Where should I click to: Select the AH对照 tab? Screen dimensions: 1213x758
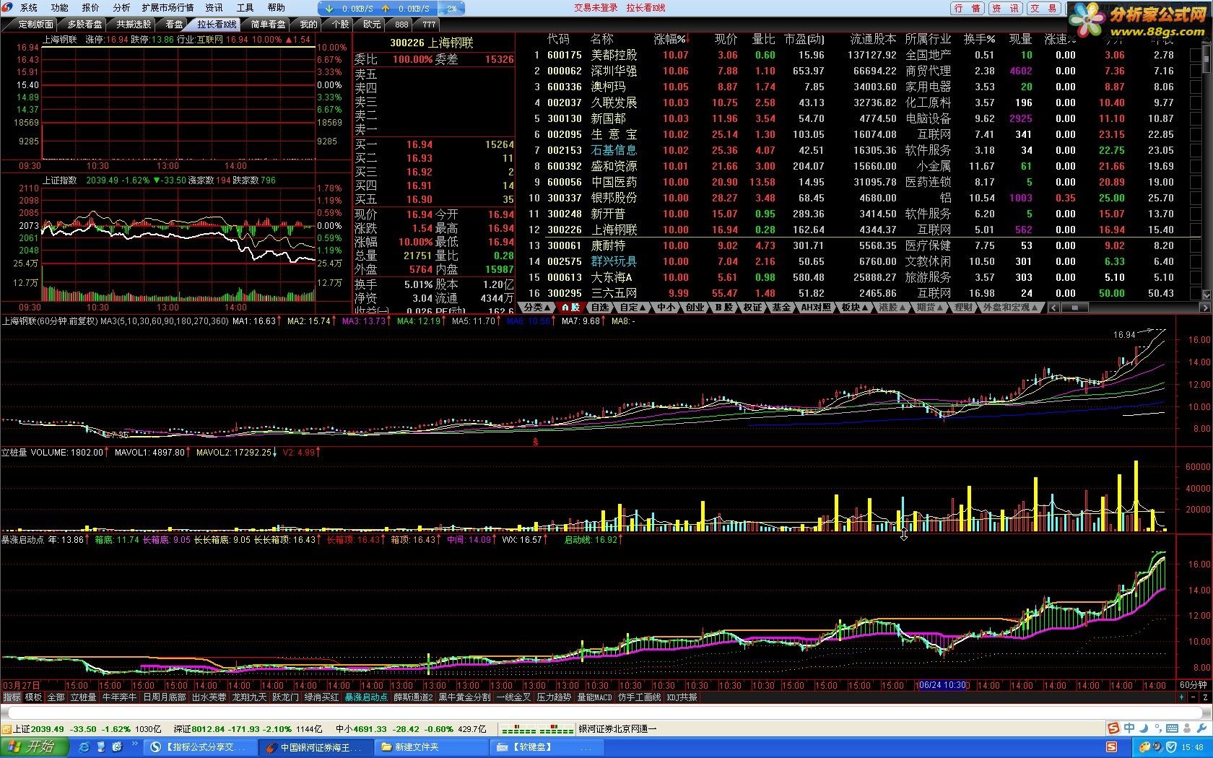pyautogui.click(x=817, y=308)
